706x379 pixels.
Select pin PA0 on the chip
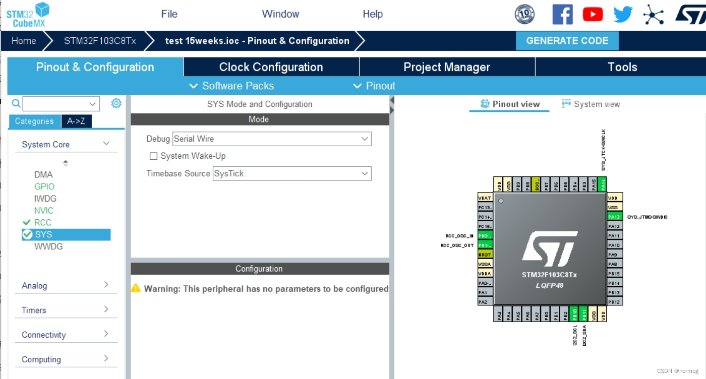(485, 283)
